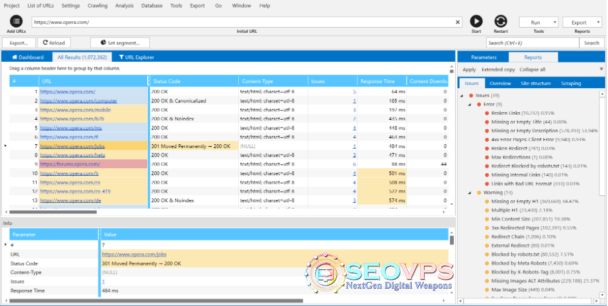Click the Dashboard home icon
The image size is (608, 306).
click(x=15, y=57)
